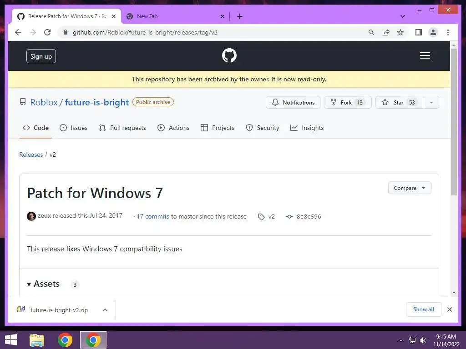Screen dimensions: 466x349
Task: View 17 commits link
Action: click(153, 217)
